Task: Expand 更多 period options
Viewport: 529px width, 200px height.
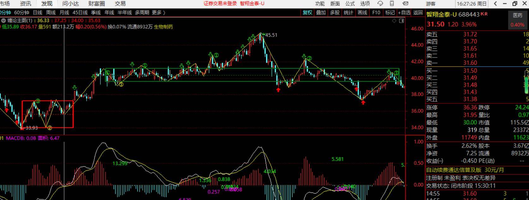Action: tap(159, 13)
